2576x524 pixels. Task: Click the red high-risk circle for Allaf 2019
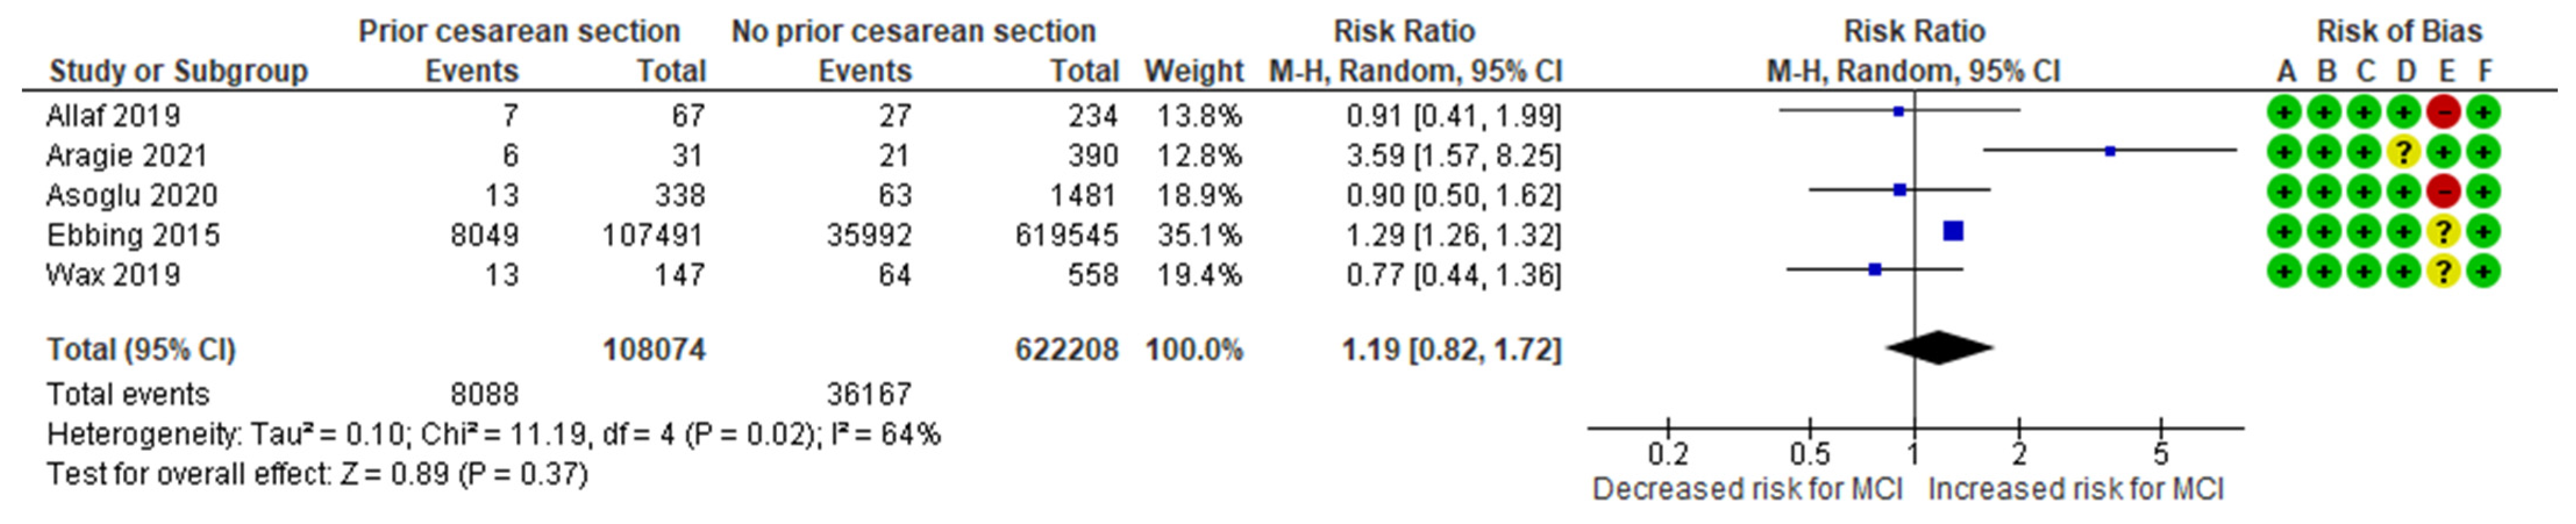2443,112
